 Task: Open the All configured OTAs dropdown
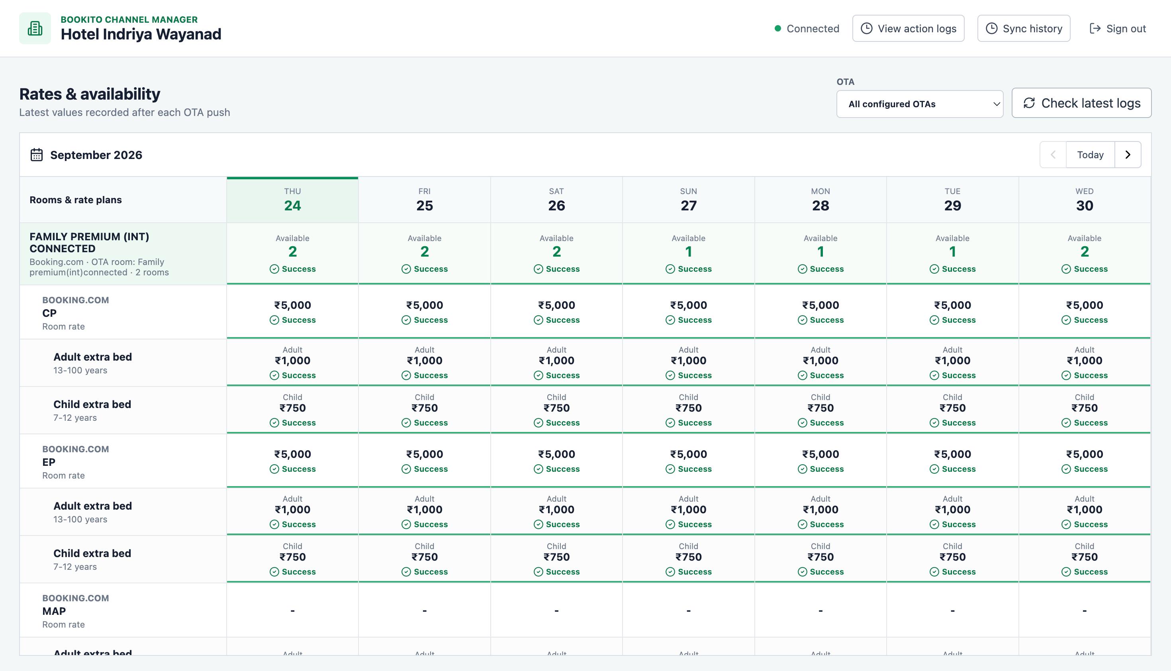[920, 104]
